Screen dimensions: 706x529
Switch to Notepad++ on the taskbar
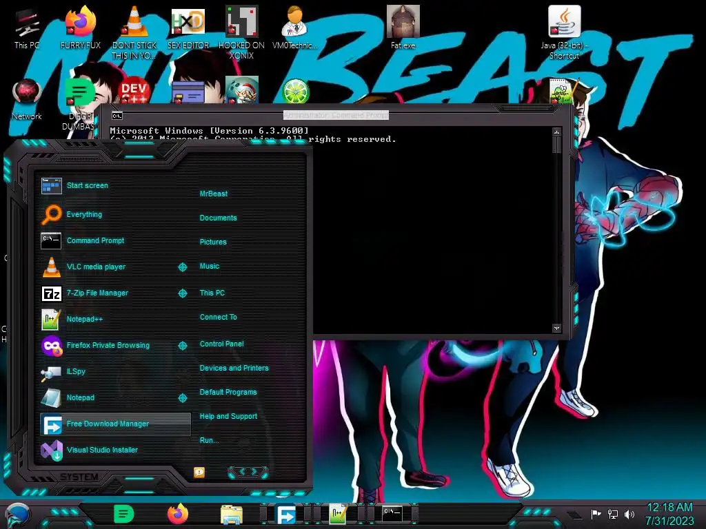(338, 515)
